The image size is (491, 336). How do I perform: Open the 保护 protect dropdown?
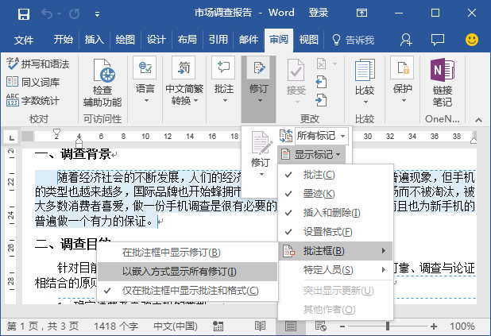click(x=402, y=81)
